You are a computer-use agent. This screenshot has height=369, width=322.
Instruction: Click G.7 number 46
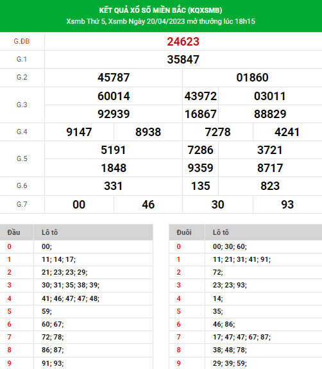click(x=148, y=205)
